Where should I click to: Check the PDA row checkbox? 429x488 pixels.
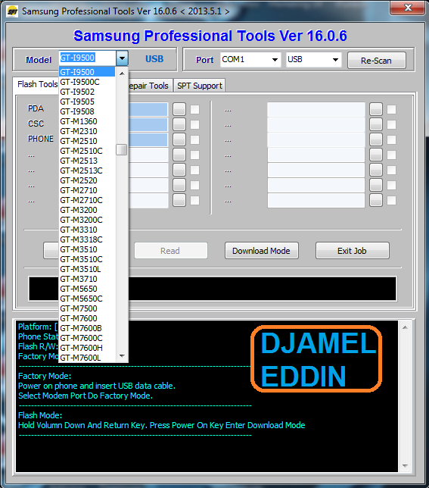click(194, 110)
